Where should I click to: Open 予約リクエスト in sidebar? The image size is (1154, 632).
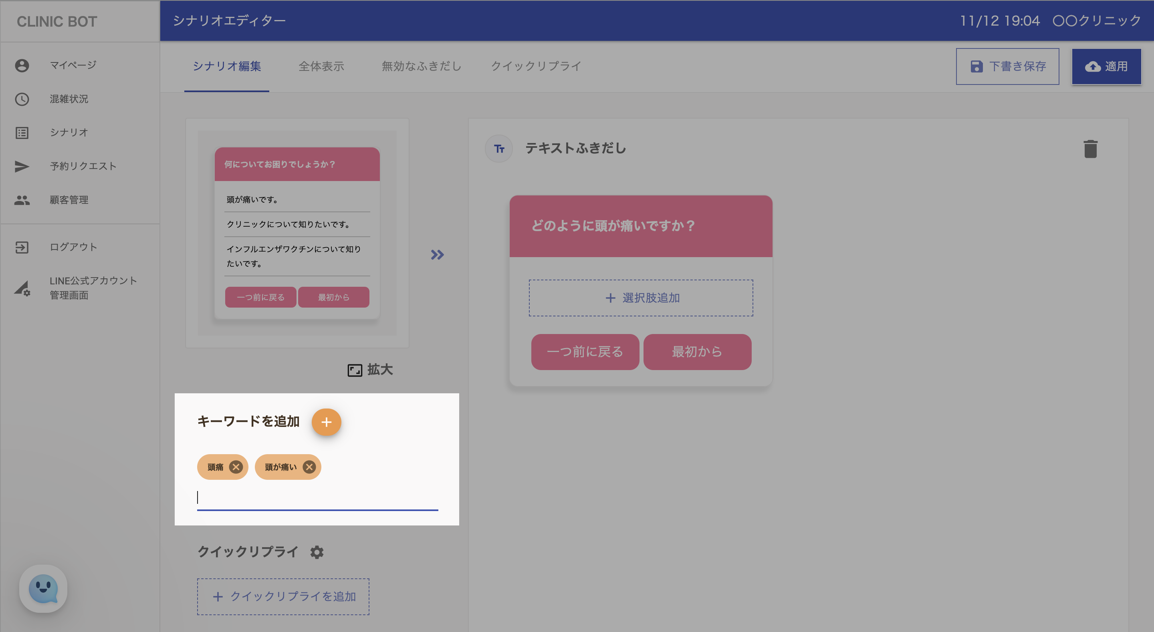[83, 166]
